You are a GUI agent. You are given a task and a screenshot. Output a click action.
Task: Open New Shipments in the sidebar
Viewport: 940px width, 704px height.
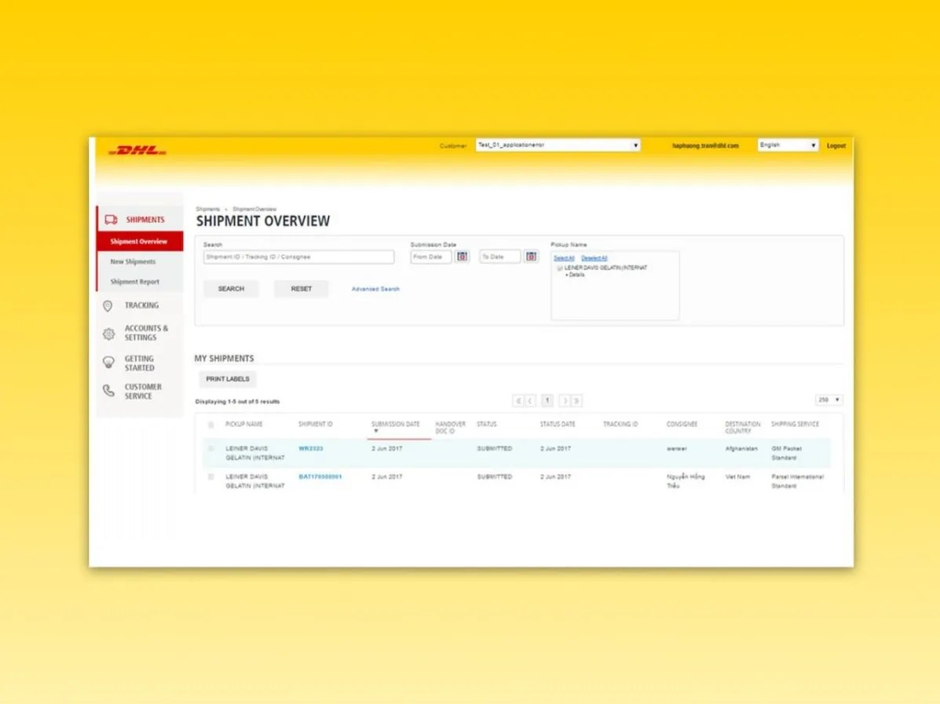(133, 262)
